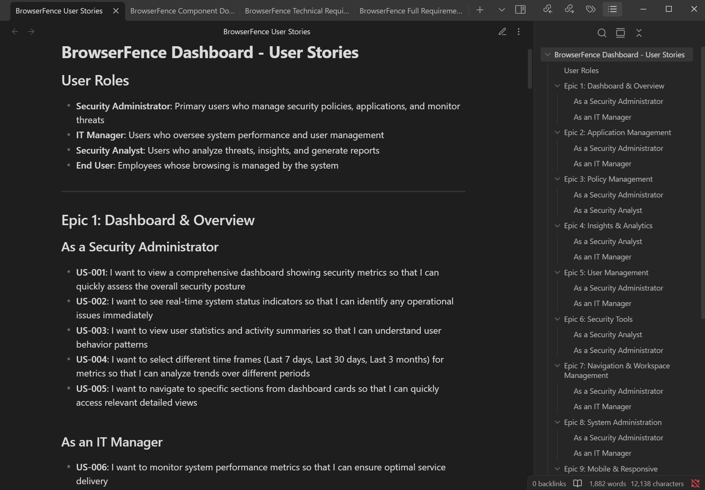
Task: Open the outgoing links pane
Action: 570,10
